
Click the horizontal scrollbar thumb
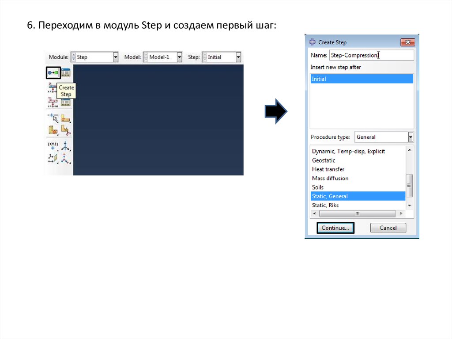[x=358, y=213]
